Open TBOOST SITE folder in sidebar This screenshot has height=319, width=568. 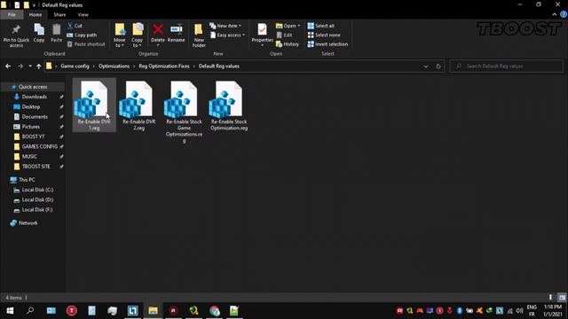(x=35, y=167)
